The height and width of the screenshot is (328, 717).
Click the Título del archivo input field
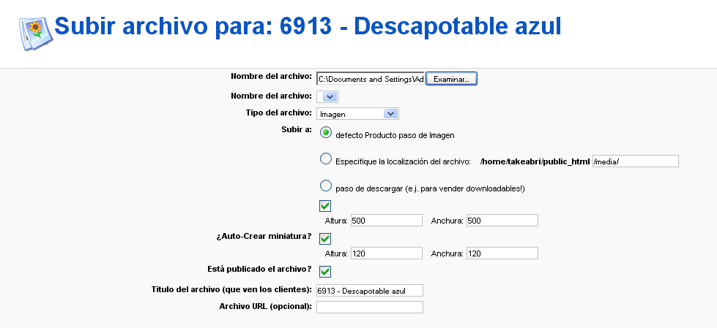click(x=370, y=291)
